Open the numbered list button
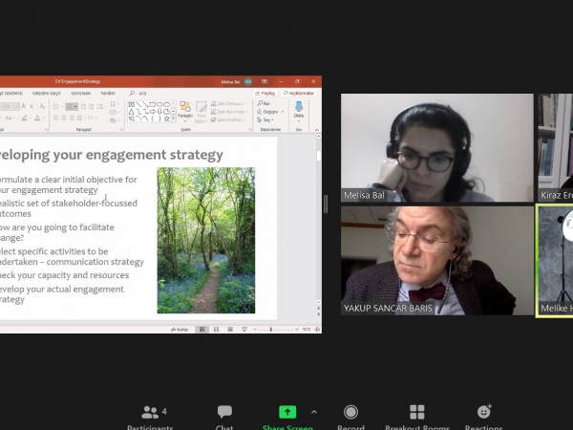 pos(72,106)
